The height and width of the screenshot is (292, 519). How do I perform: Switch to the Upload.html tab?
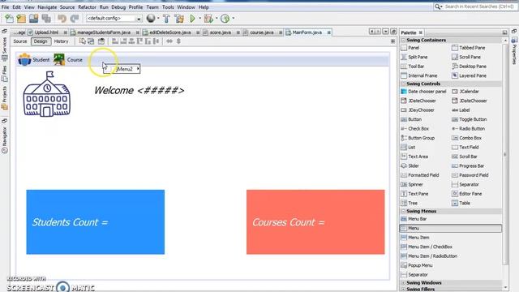click(46, 32)
